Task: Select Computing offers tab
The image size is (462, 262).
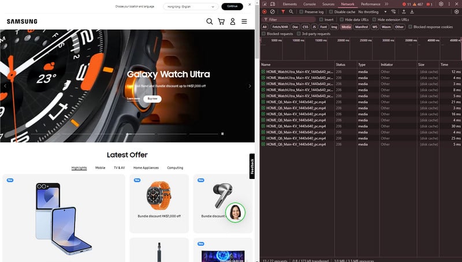Action: [x=175, y=168]
